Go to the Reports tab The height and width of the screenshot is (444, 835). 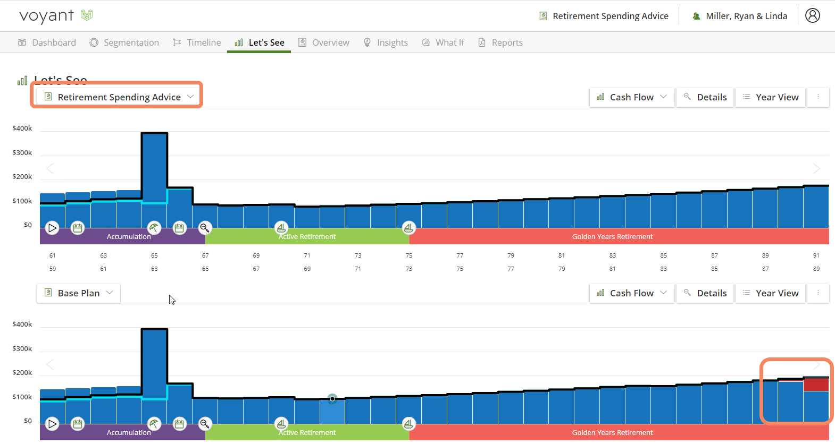coord(500,42)
